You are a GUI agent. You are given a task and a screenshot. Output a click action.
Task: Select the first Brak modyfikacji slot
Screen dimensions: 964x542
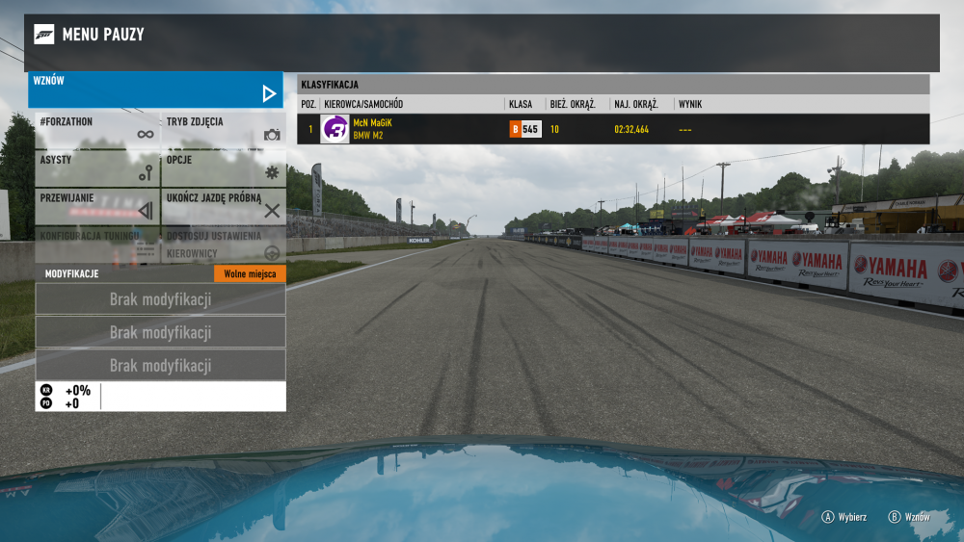tap(160, 299)
